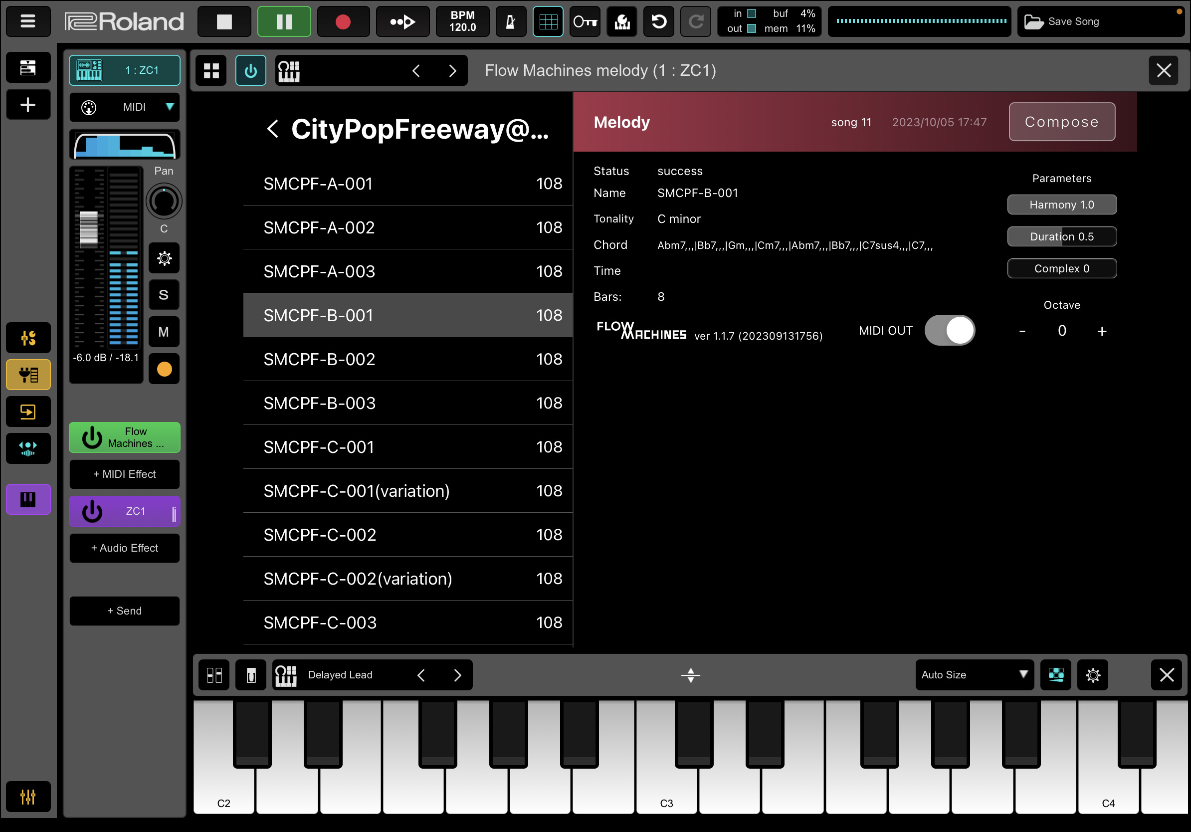Adjust the Harmony 1.0 parameter slider
The width and height of the screenshot is (1191, 832).
1062,205
